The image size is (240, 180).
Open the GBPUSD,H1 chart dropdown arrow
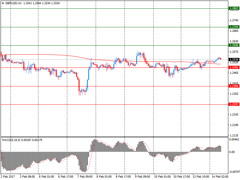point(3,3)
